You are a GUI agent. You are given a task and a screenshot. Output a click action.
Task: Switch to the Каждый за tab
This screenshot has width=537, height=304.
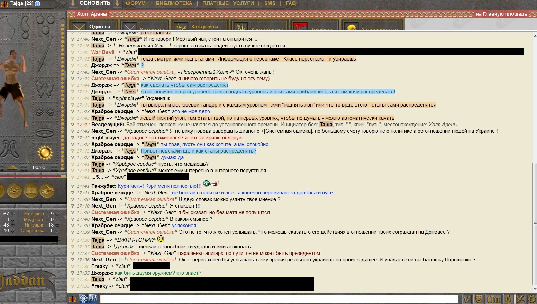pyautogui.click(x=199, y=25)
